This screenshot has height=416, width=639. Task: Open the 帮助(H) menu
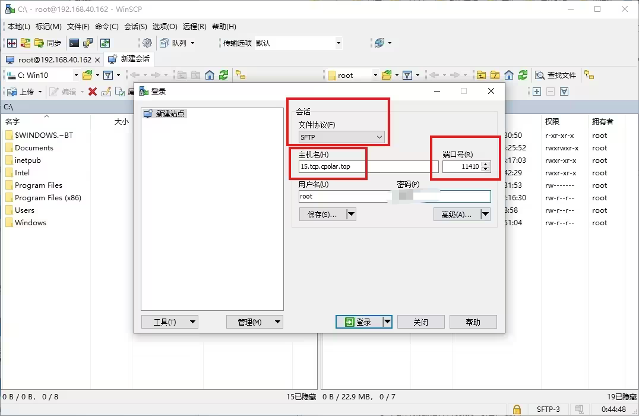coord(224,27)
